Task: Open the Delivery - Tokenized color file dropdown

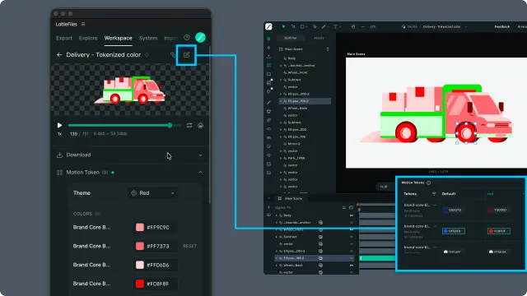Action: pyautogui.click(x=466, y=26)
